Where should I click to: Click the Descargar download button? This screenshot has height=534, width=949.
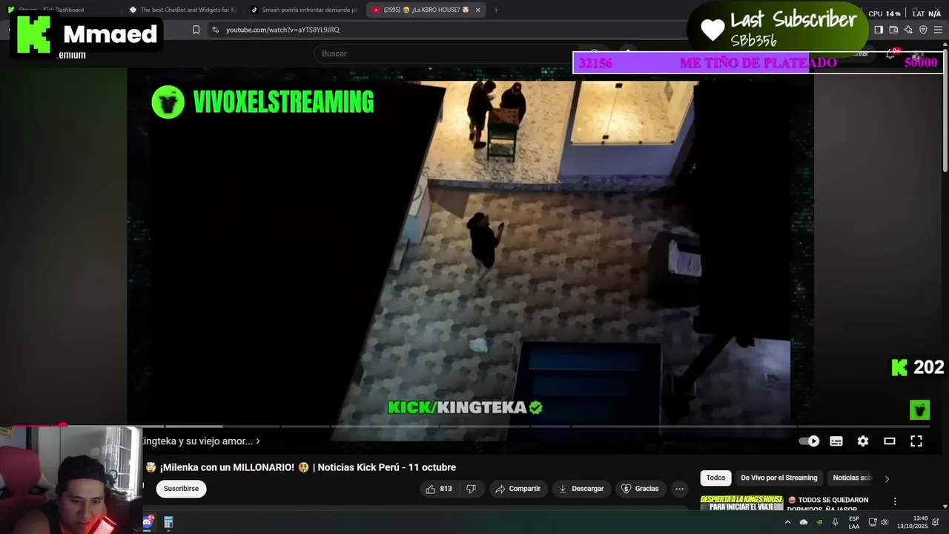coord(581,489)
